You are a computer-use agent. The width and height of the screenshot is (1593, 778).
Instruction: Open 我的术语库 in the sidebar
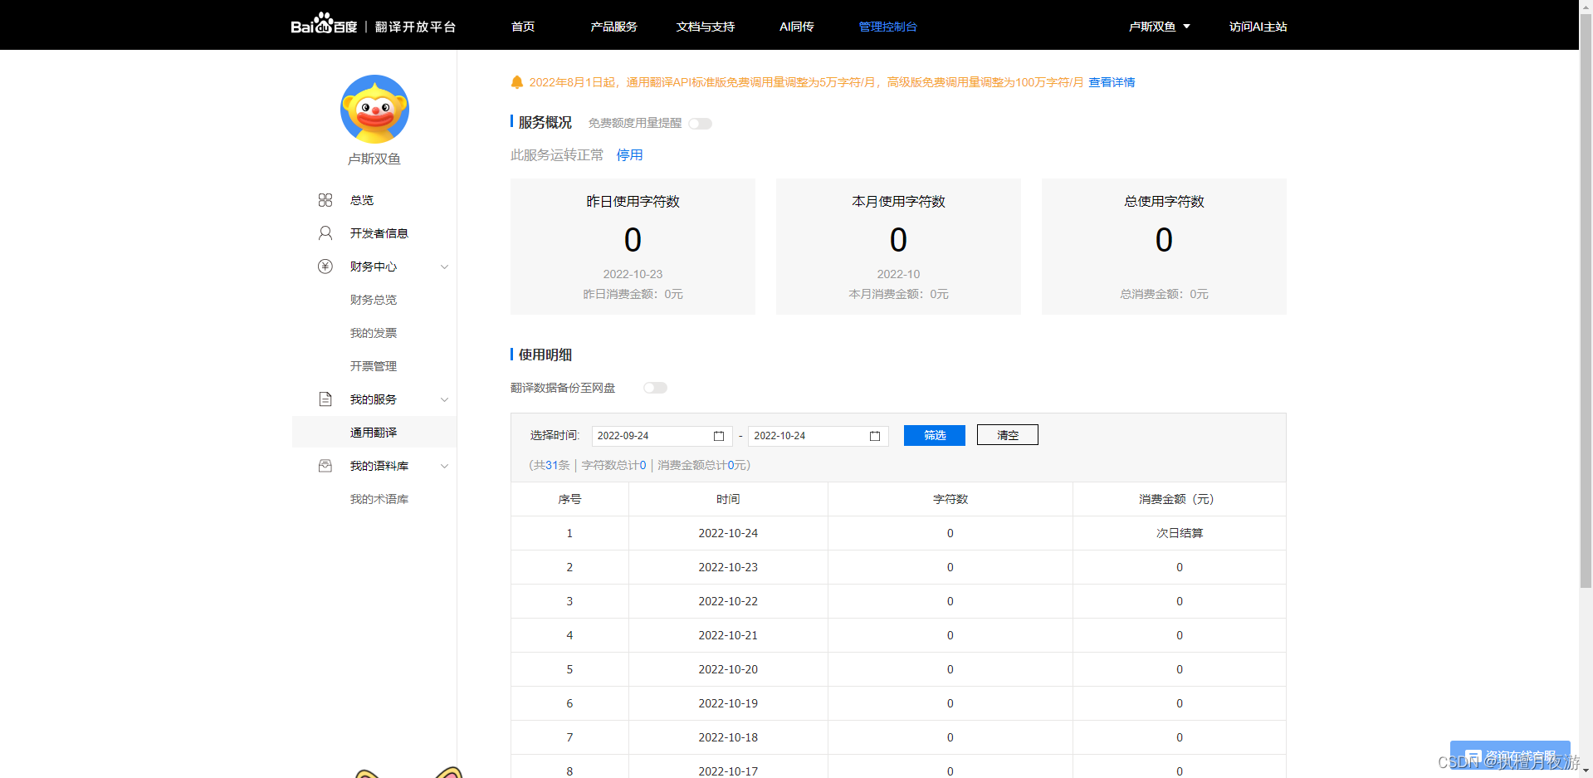pos(379,499)
